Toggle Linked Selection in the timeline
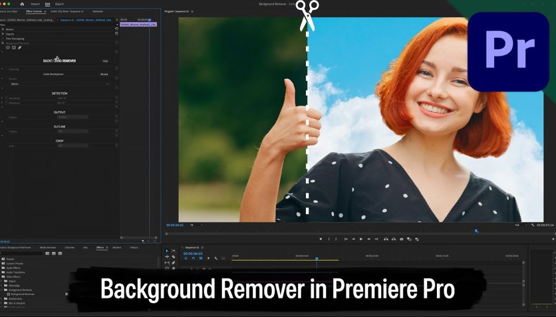Screen dimensions: 556x317 click(x=201, y=258)
